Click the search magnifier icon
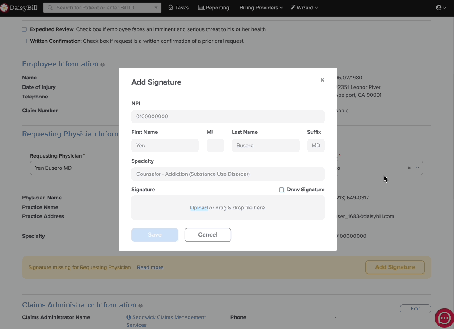Screen dimensions: 454x329 [x=50, y=8]
